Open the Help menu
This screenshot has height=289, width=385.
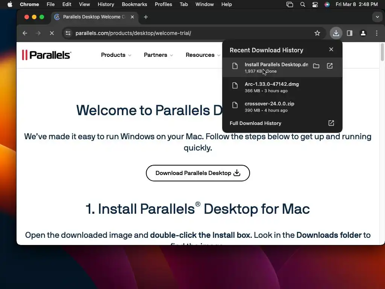[x=226, y=5]
